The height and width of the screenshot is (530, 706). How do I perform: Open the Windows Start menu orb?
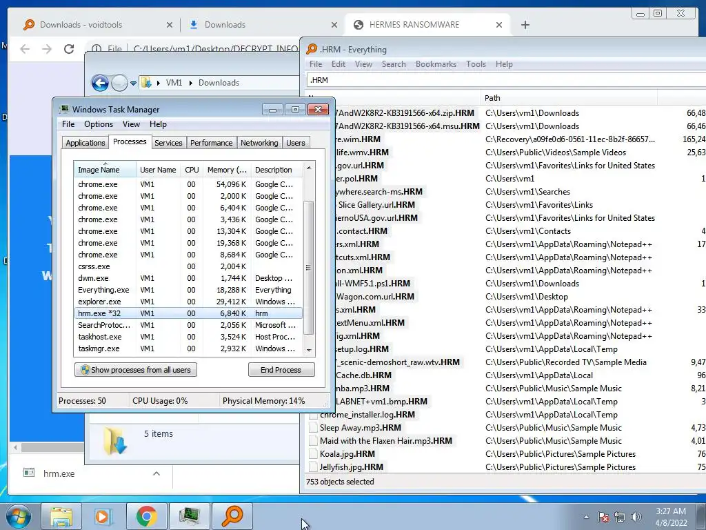point(19,516)
